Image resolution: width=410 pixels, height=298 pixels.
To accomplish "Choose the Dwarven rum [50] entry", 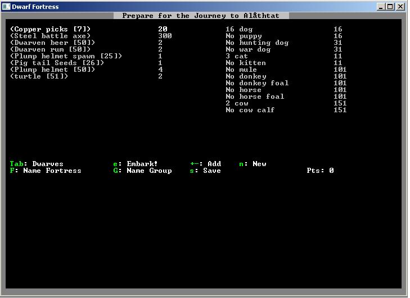I will (x=50, y=49).
